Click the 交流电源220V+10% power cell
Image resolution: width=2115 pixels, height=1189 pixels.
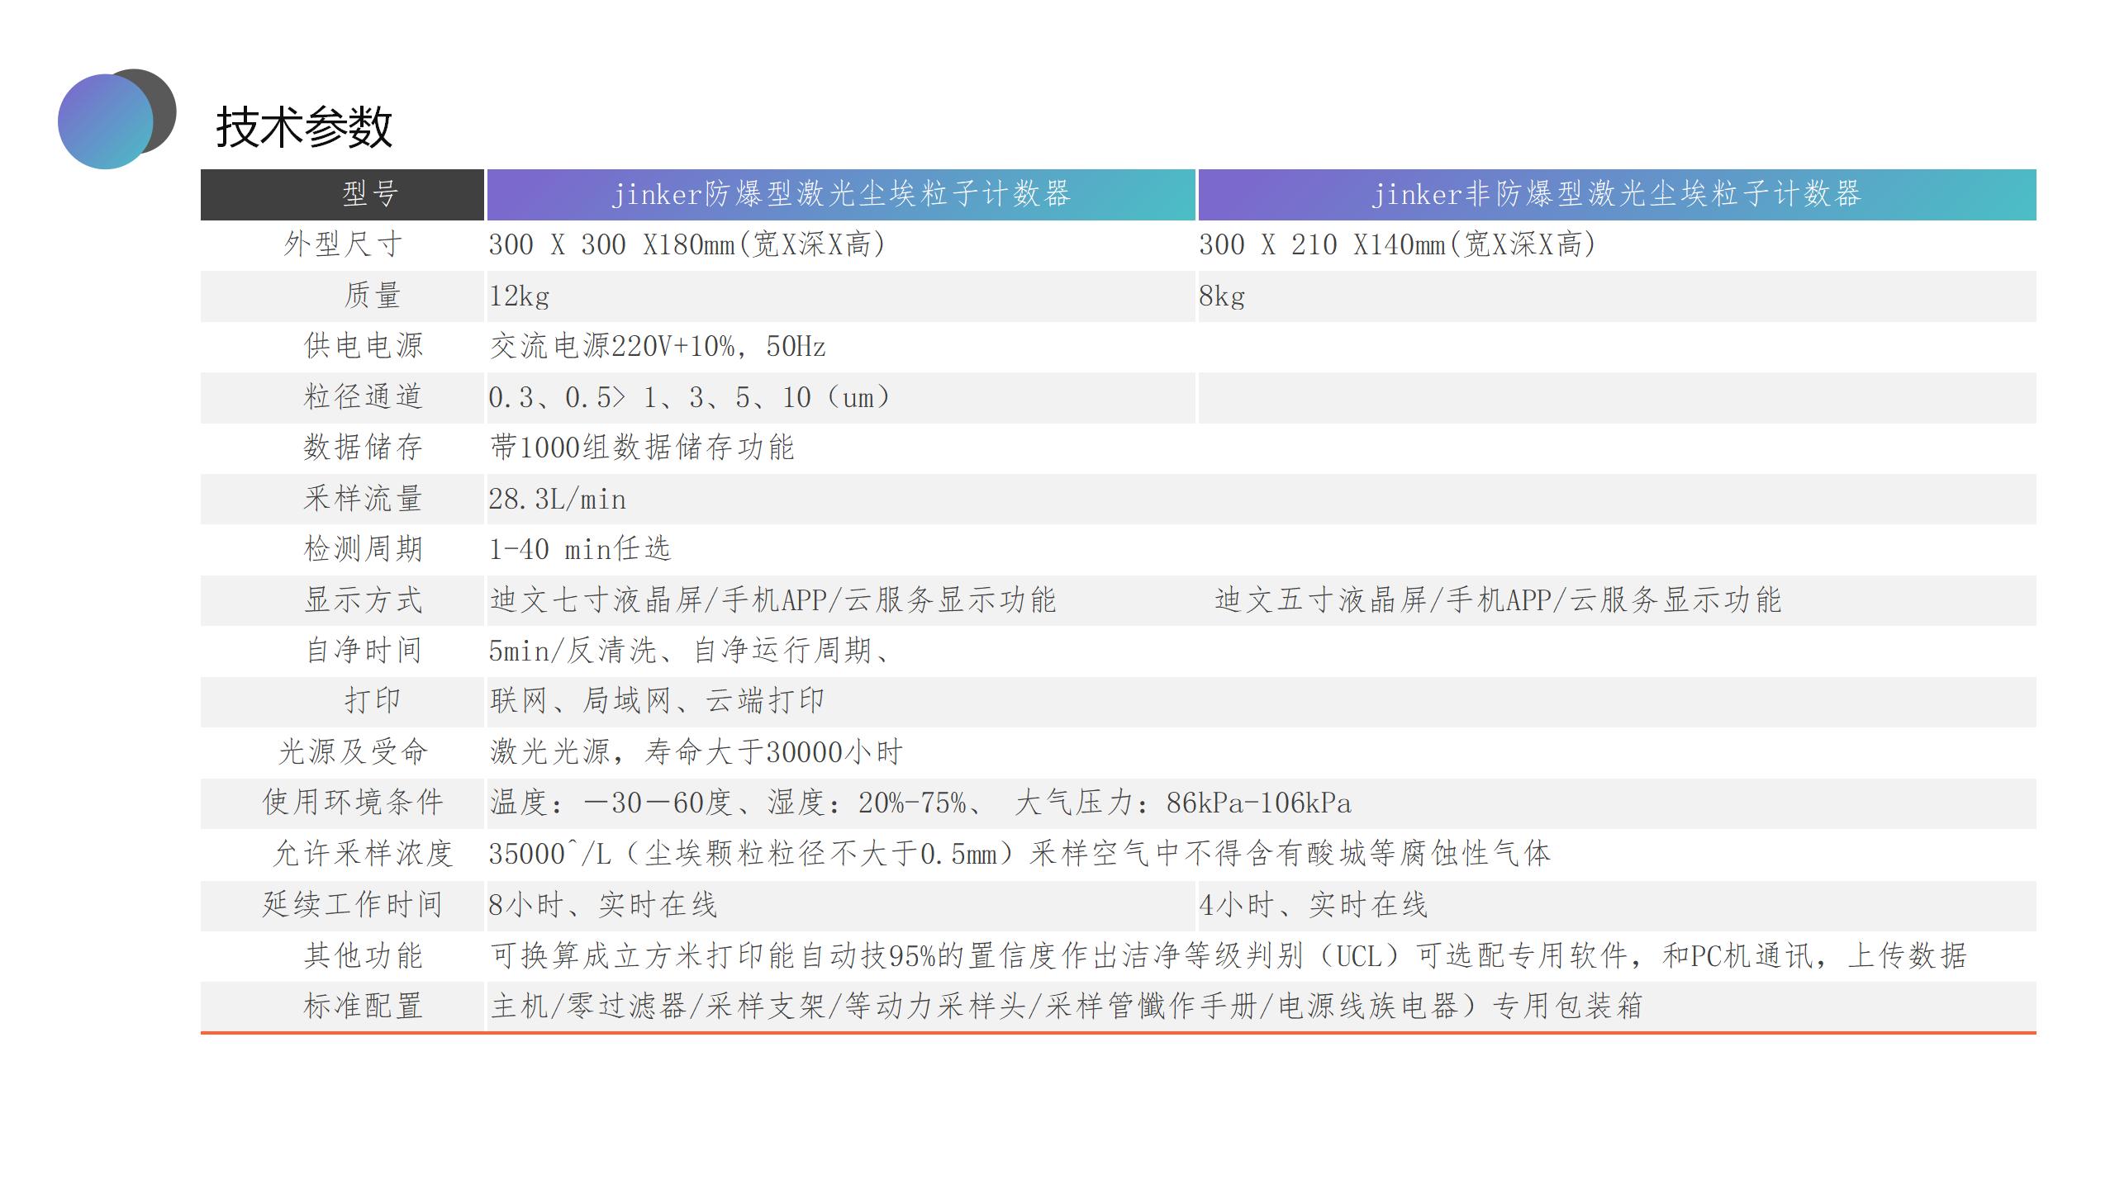(657, 347)
